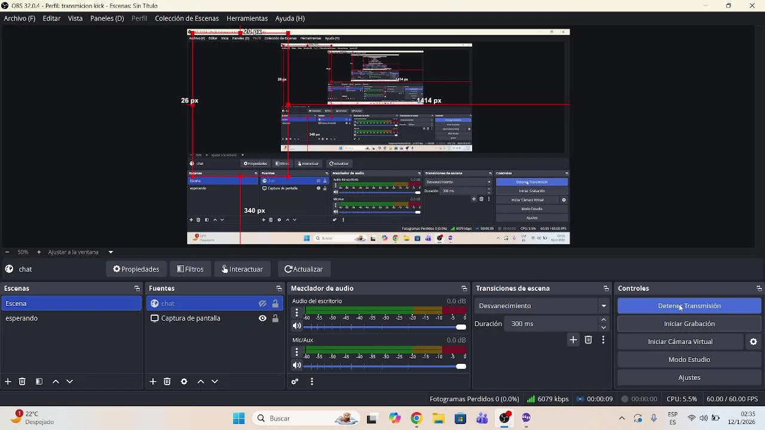Open virtual camera settings gear
The width and height of the screenshot is (765, 430).
pyautogui.click(x=754, y=342)
